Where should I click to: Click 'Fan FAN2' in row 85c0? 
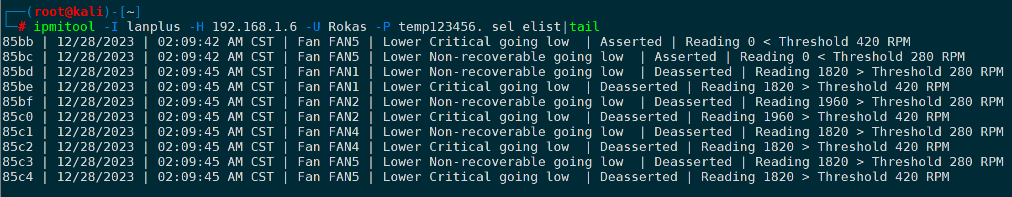(328, 117)
